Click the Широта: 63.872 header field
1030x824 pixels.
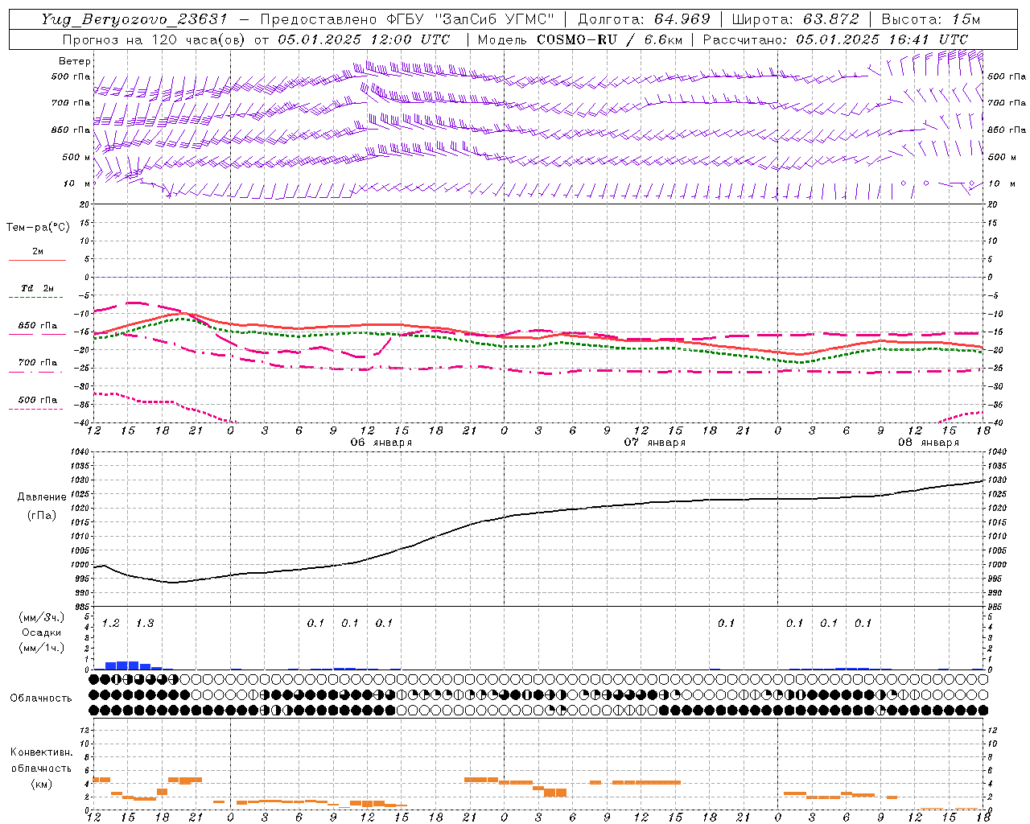pos(795,19)
